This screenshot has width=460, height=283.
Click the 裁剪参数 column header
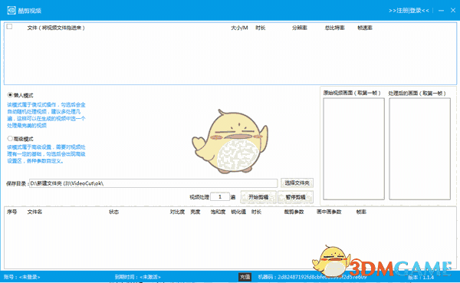point(294,212)
